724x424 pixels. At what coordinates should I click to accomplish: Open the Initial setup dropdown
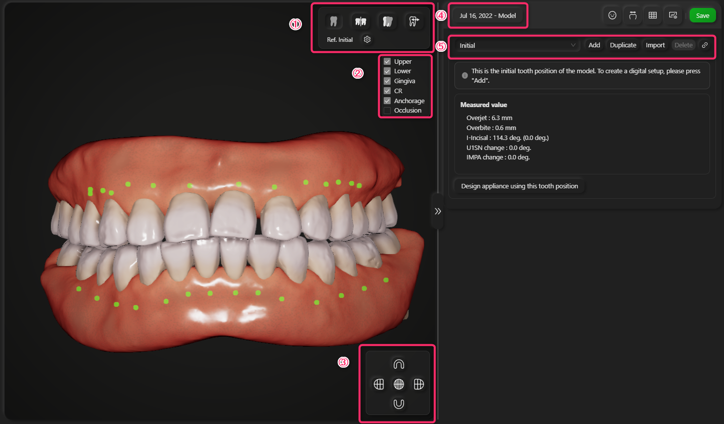517,45
